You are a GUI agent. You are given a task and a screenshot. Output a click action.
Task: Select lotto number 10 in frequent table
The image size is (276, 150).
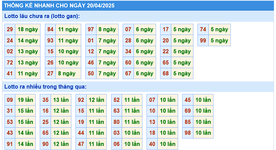(x=152, y=111)
